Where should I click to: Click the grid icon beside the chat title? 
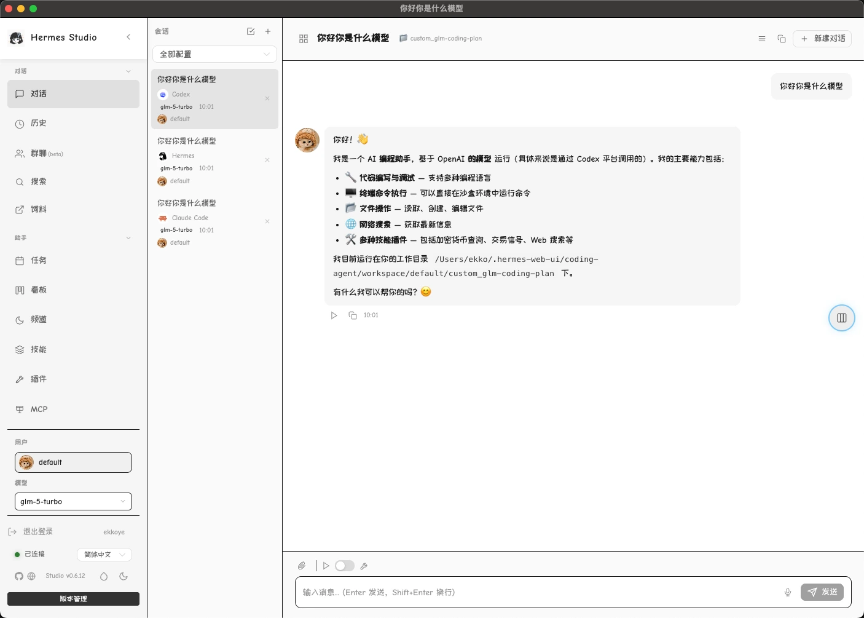304,39
